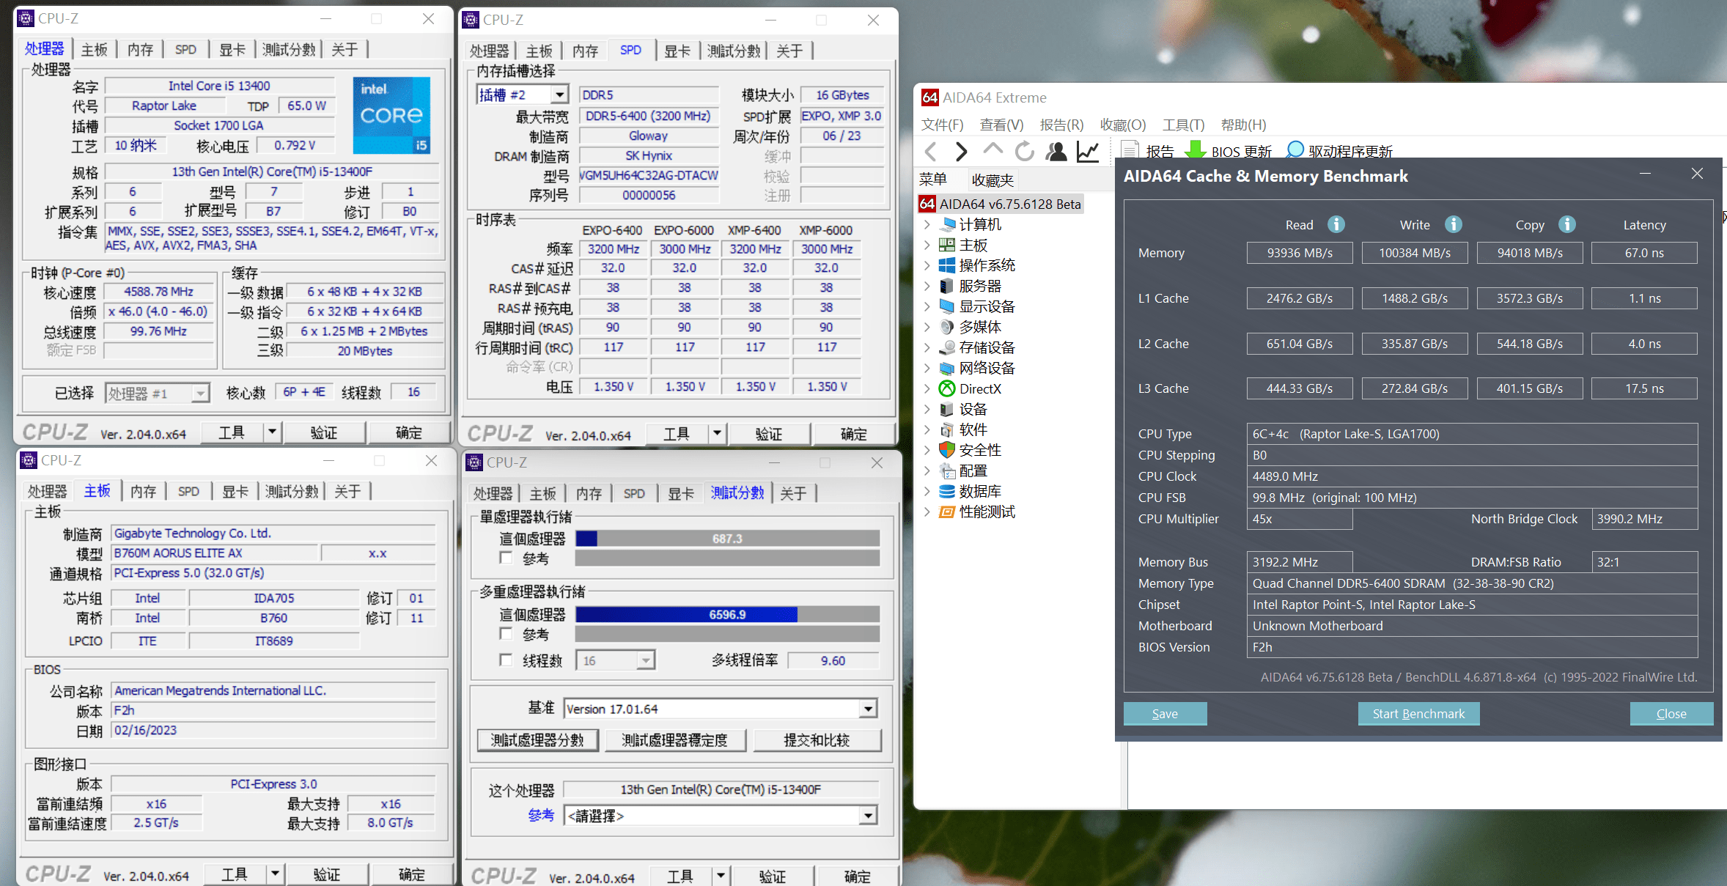Screen dimensions: 1727x886
Task: Click the 报告 document icon
Action: pos(1130,150)
